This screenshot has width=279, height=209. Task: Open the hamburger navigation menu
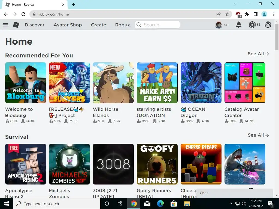5,25
